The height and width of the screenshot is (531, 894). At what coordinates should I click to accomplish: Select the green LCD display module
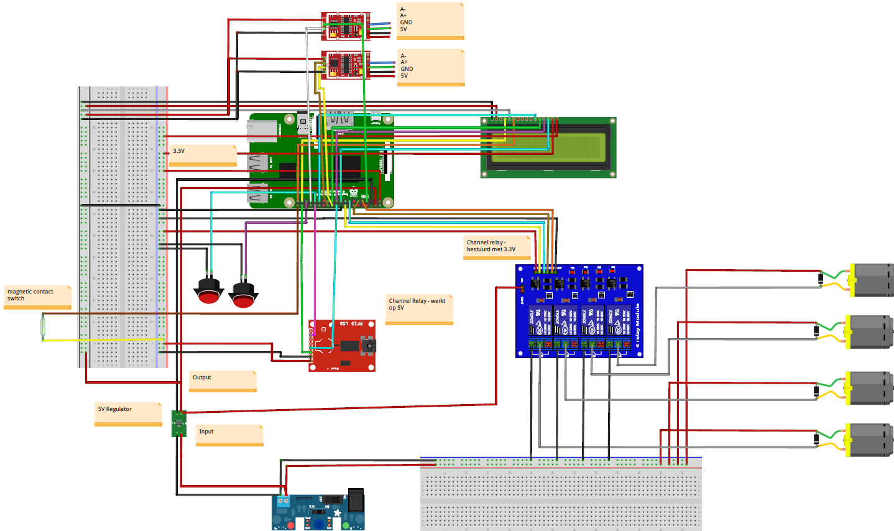(x=548, y=147)
